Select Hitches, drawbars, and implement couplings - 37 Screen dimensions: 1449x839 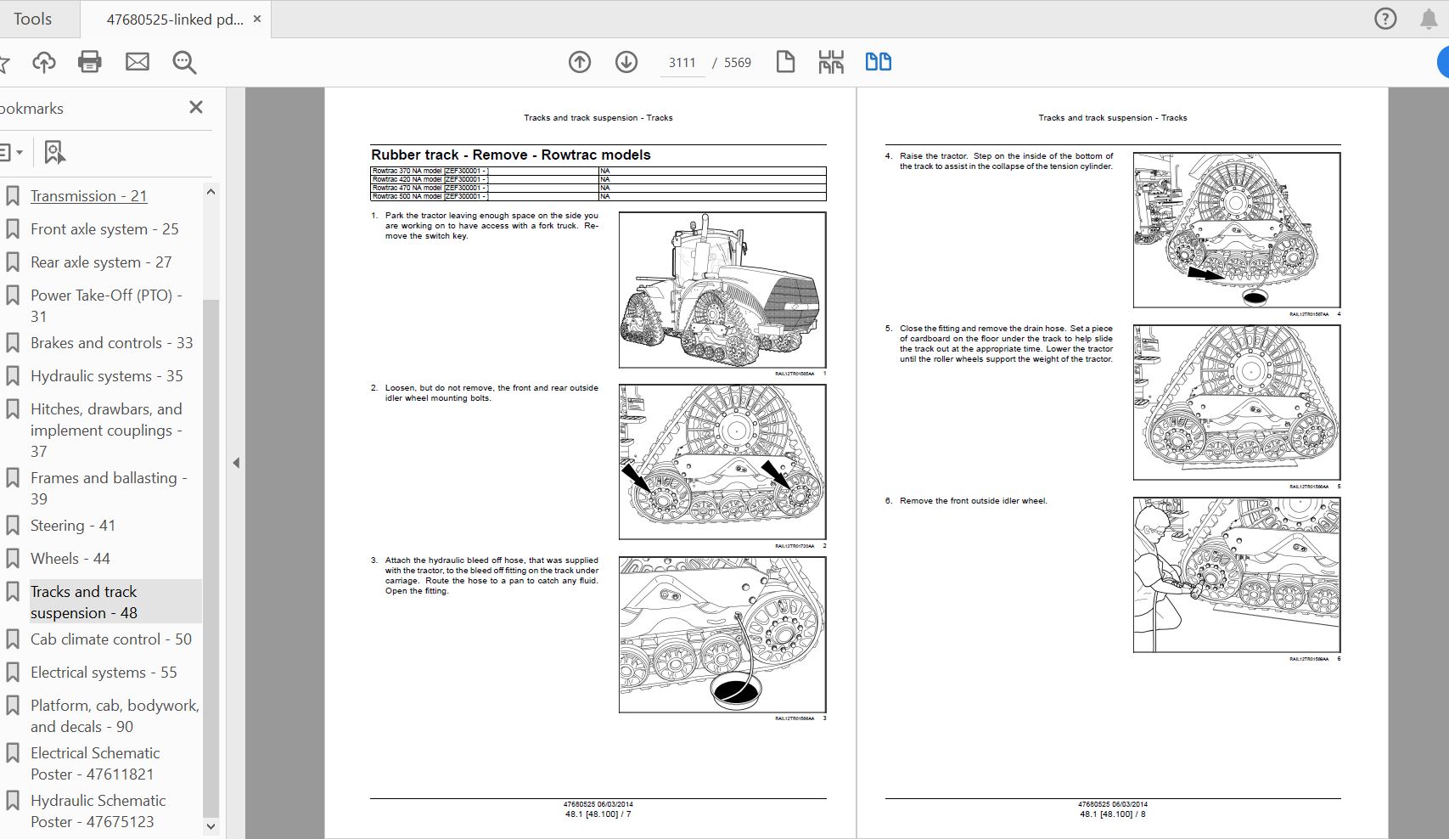[107, 431]
